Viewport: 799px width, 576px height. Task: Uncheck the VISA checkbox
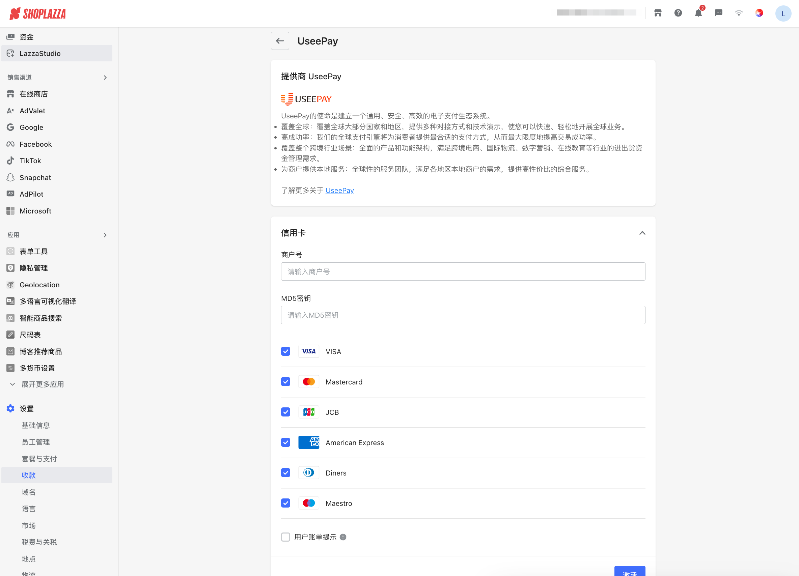[x=286, y=351]
